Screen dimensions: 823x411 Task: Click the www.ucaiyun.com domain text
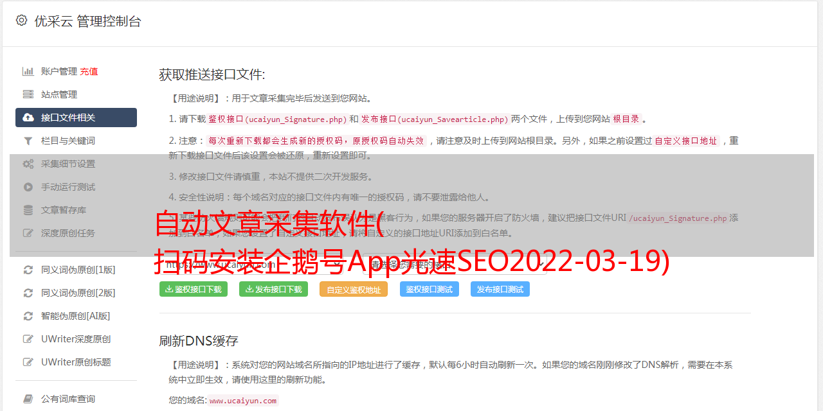coord(243,401)
